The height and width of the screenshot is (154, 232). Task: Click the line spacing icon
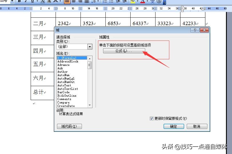pos(93,1)
